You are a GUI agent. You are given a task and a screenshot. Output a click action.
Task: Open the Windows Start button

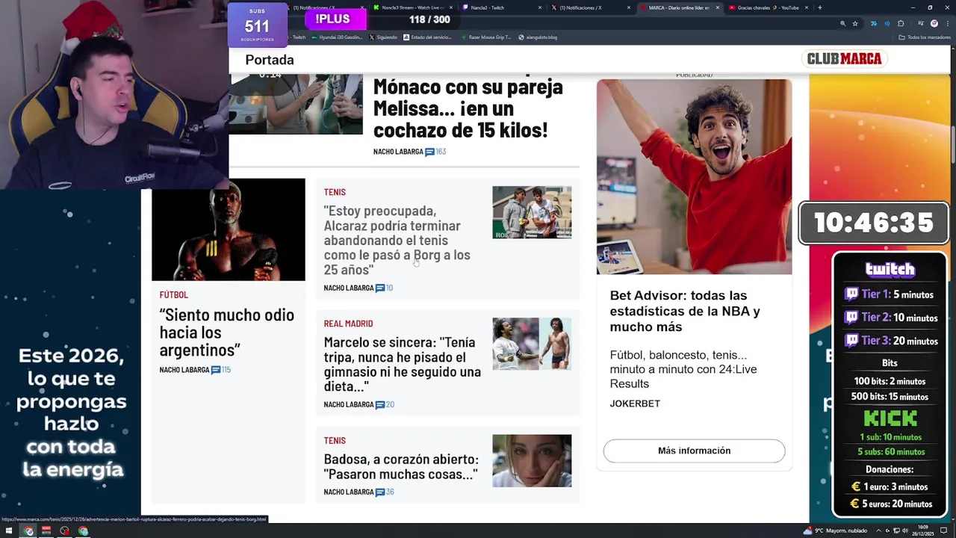[x=9, y=531]
